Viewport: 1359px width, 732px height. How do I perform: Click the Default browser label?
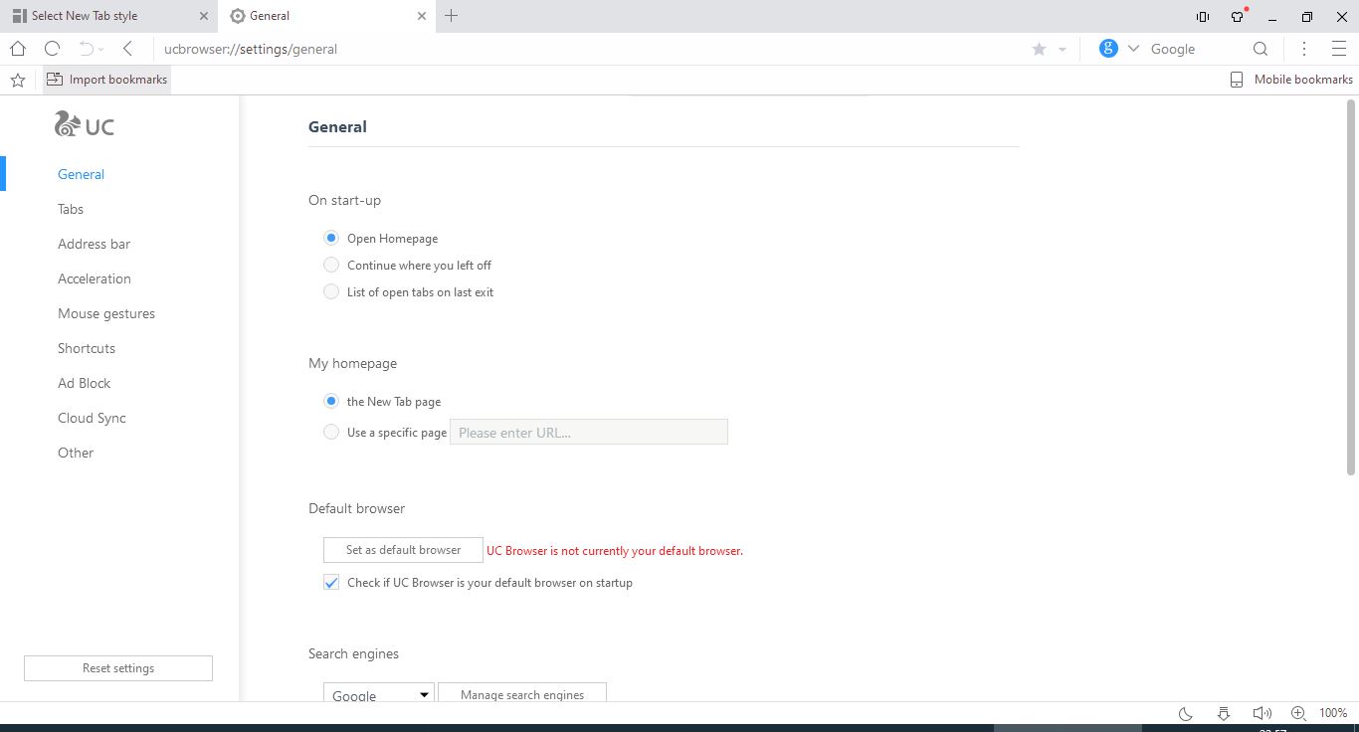coord(356,508)
